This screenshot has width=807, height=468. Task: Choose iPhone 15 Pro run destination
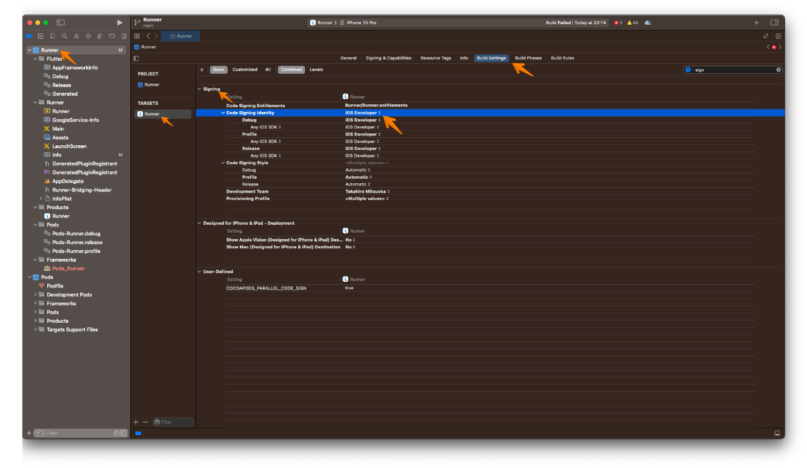click(x=359, y=22)
